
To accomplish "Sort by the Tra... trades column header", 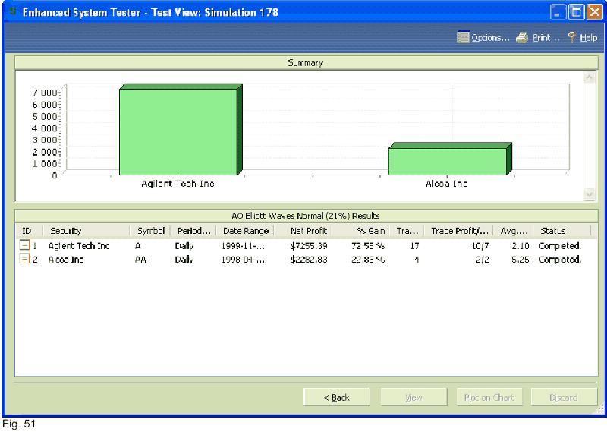I will 407,231.
